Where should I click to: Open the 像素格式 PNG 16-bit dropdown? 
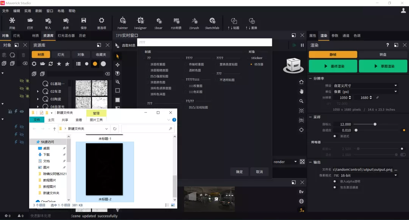click(365, 175)
